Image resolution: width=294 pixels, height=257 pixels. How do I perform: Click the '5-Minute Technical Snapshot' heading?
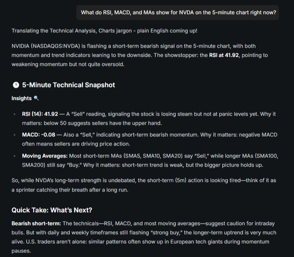tap(69, 85)
